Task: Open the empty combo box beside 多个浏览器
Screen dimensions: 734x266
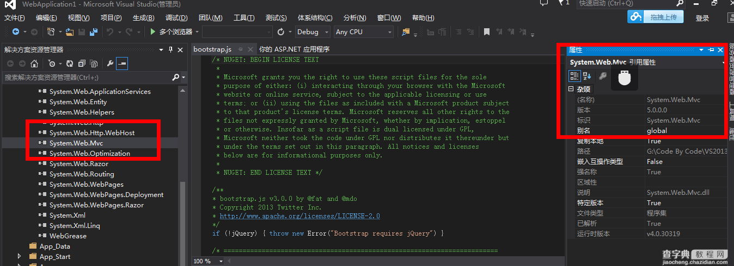Action: click(237, 32)
